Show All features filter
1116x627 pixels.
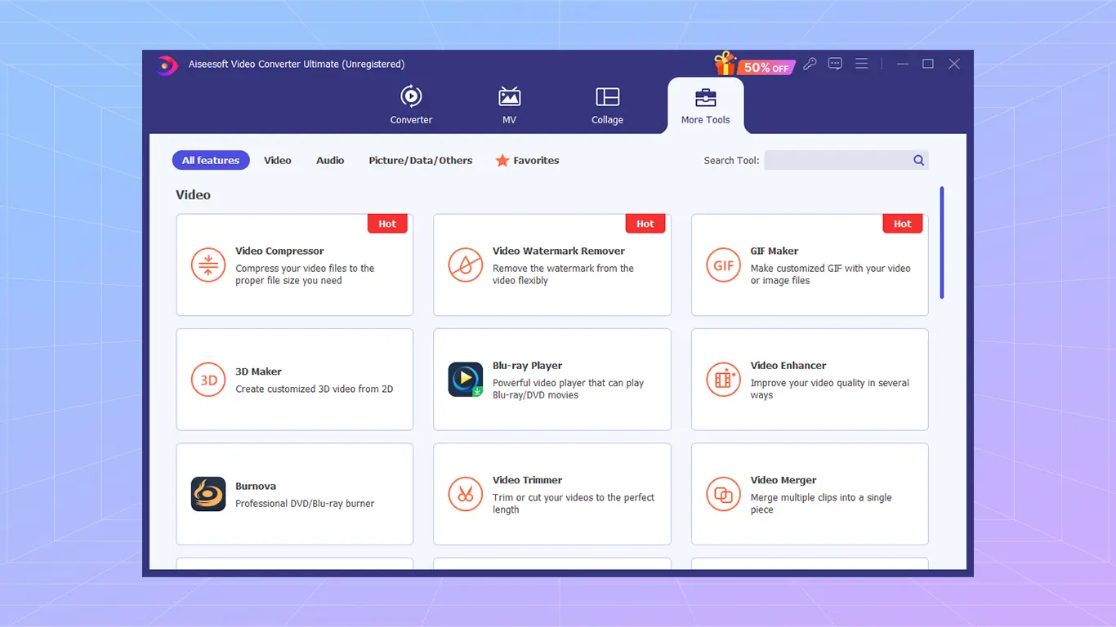pos(211,160)
